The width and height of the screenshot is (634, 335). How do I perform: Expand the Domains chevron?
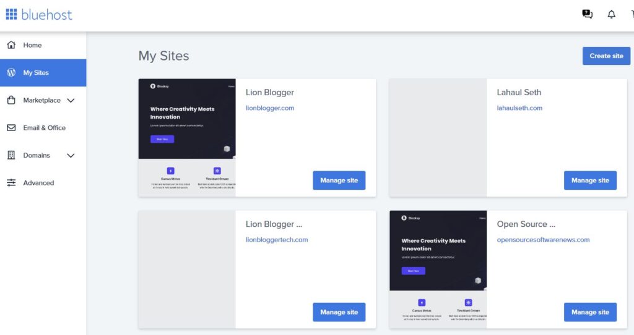(71, 156)
